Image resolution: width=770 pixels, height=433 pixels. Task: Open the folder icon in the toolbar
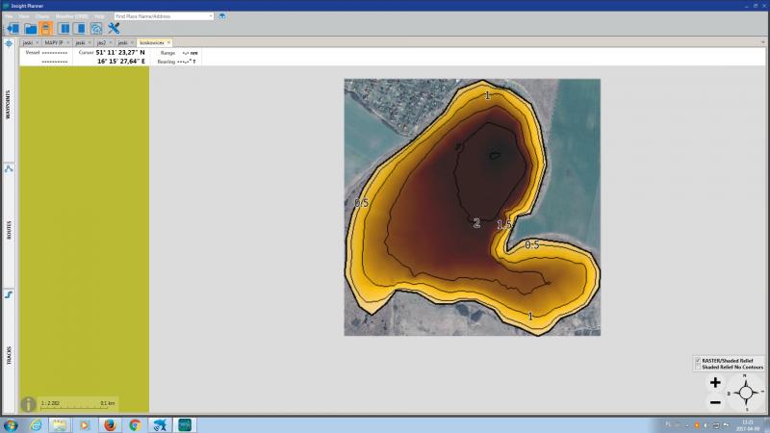point(30,29)
